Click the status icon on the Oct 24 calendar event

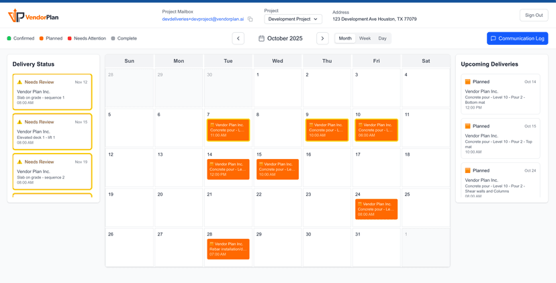click(x=361, y=204)
